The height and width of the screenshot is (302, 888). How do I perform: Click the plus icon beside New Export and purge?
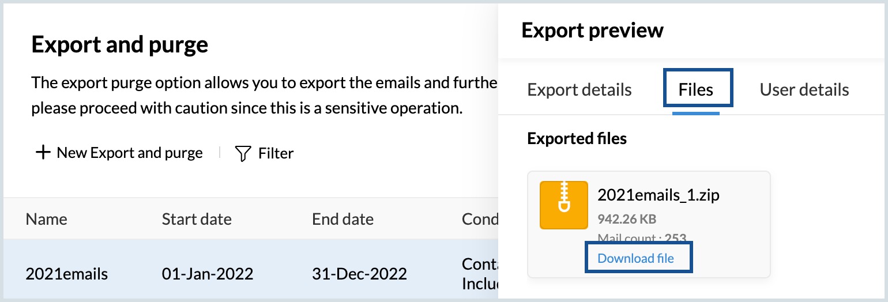pos(43,153)
